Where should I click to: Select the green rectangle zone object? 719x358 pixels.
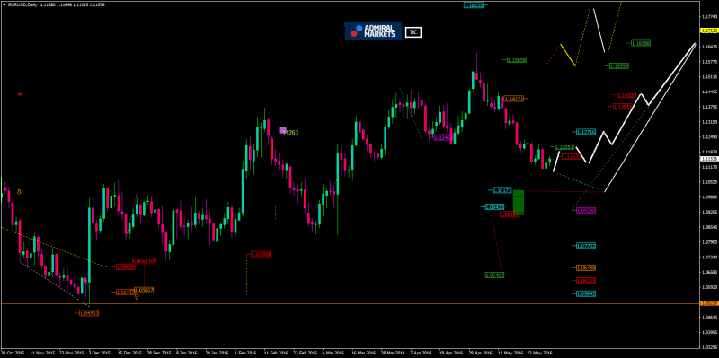tap(519, 203)
